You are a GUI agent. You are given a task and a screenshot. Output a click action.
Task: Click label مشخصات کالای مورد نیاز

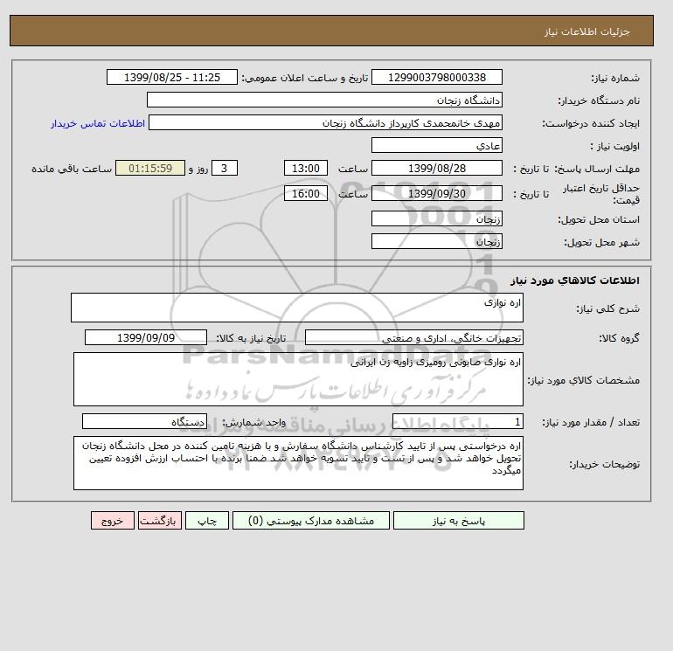tap(584, 380)
